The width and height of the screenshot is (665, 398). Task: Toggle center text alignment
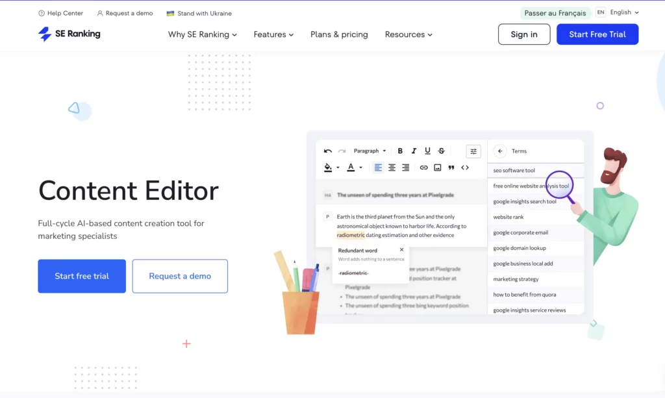click(392, 168)
